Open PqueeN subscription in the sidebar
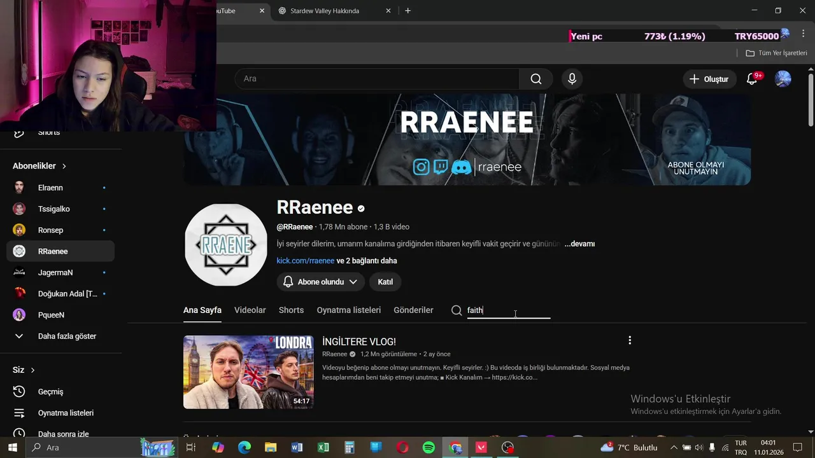 60,315
